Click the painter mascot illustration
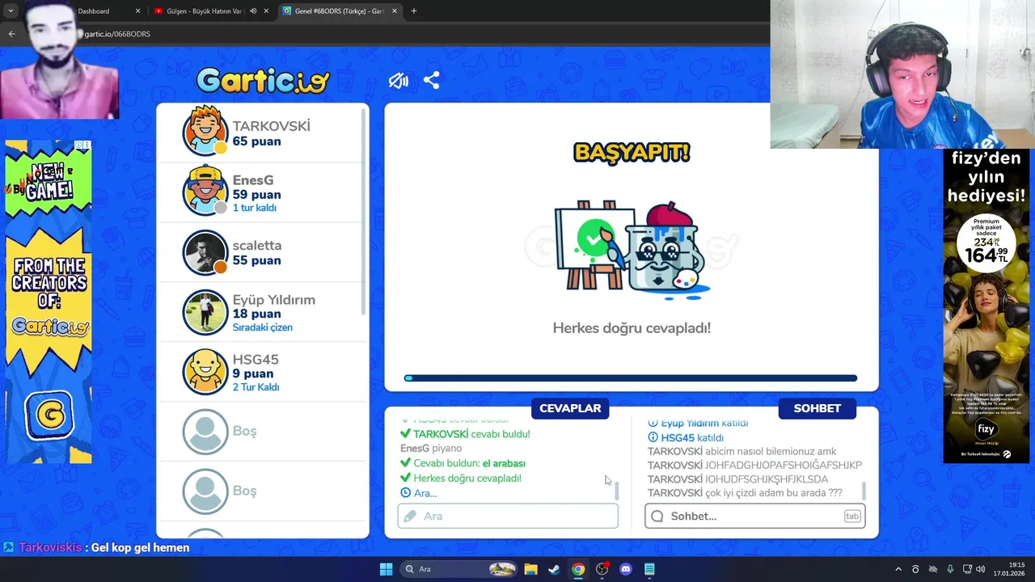This screenshot has height=582, width=1035. (632, 251)
